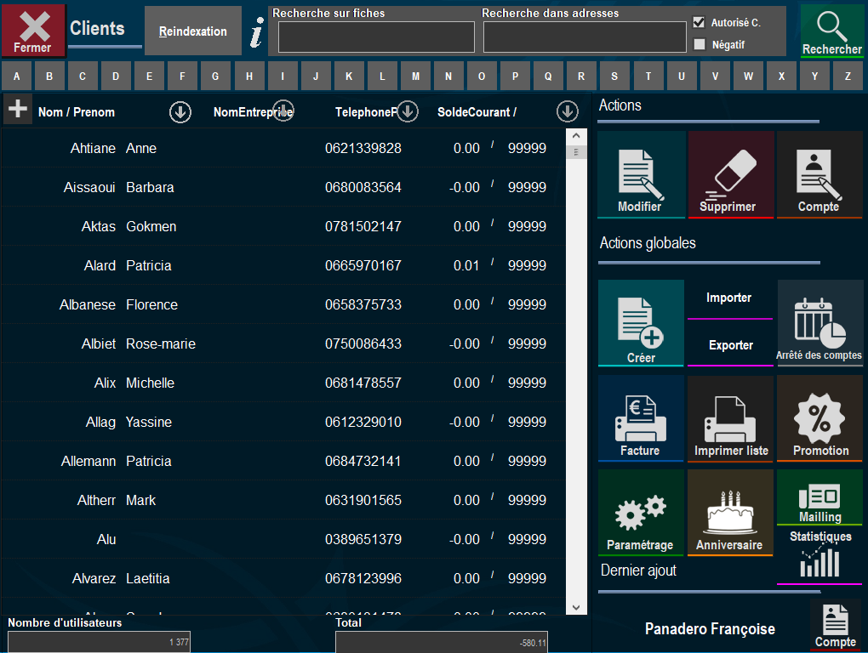Select the client row Altherr Mark

point(283,501)
